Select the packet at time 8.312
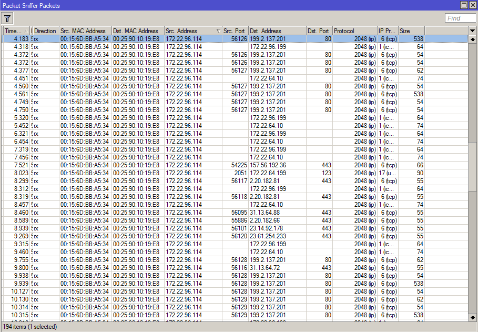 235,189
